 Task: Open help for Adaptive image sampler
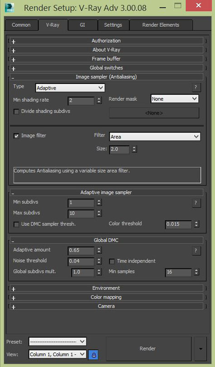[196, 203]
